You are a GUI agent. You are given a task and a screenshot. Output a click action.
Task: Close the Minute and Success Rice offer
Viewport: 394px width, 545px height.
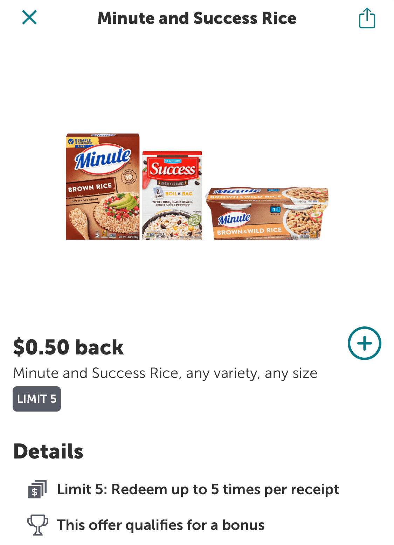point(29,18)
